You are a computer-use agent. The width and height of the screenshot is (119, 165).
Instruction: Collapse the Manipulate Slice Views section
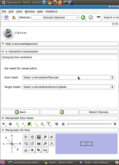(x=59, y=118)
